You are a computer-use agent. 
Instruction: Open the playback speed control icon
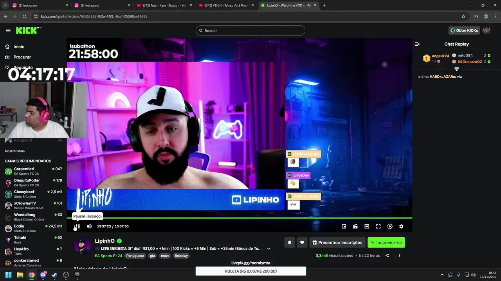pos(390,226)
